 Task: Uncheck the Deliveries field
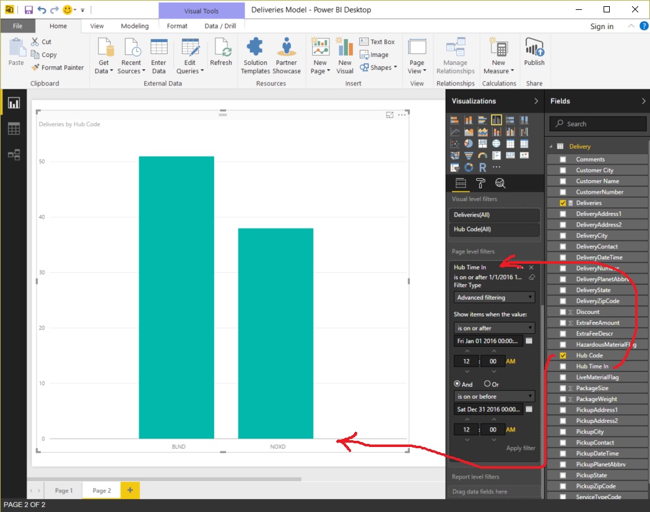563,202
